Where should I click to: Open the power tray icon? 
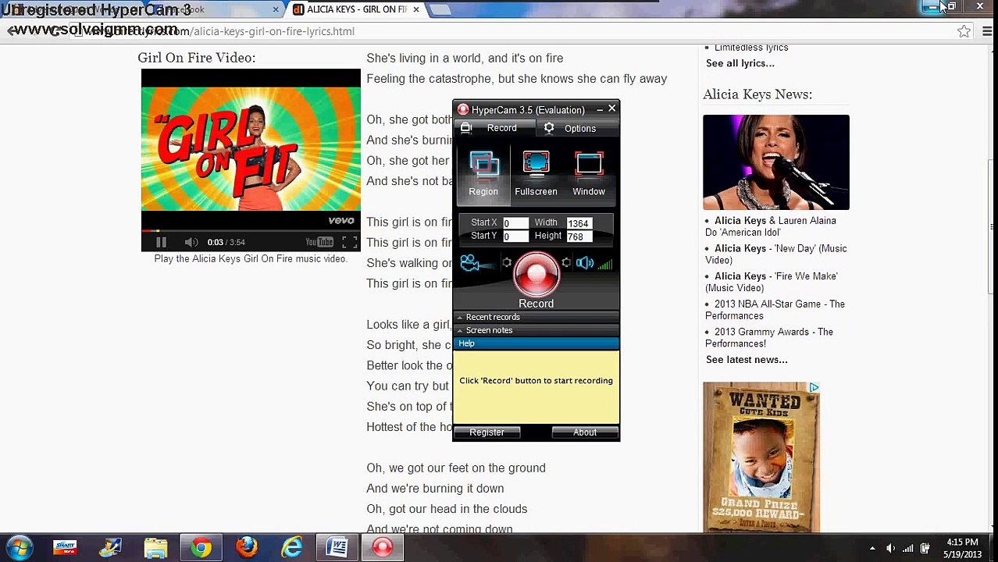pos(925,548)
